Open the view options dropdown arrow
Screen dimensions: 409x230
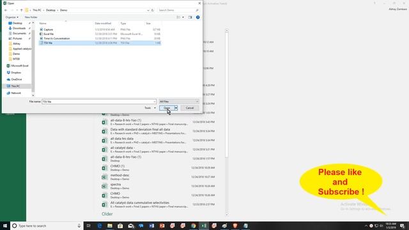pyautogui.click(x=183, y=17)
